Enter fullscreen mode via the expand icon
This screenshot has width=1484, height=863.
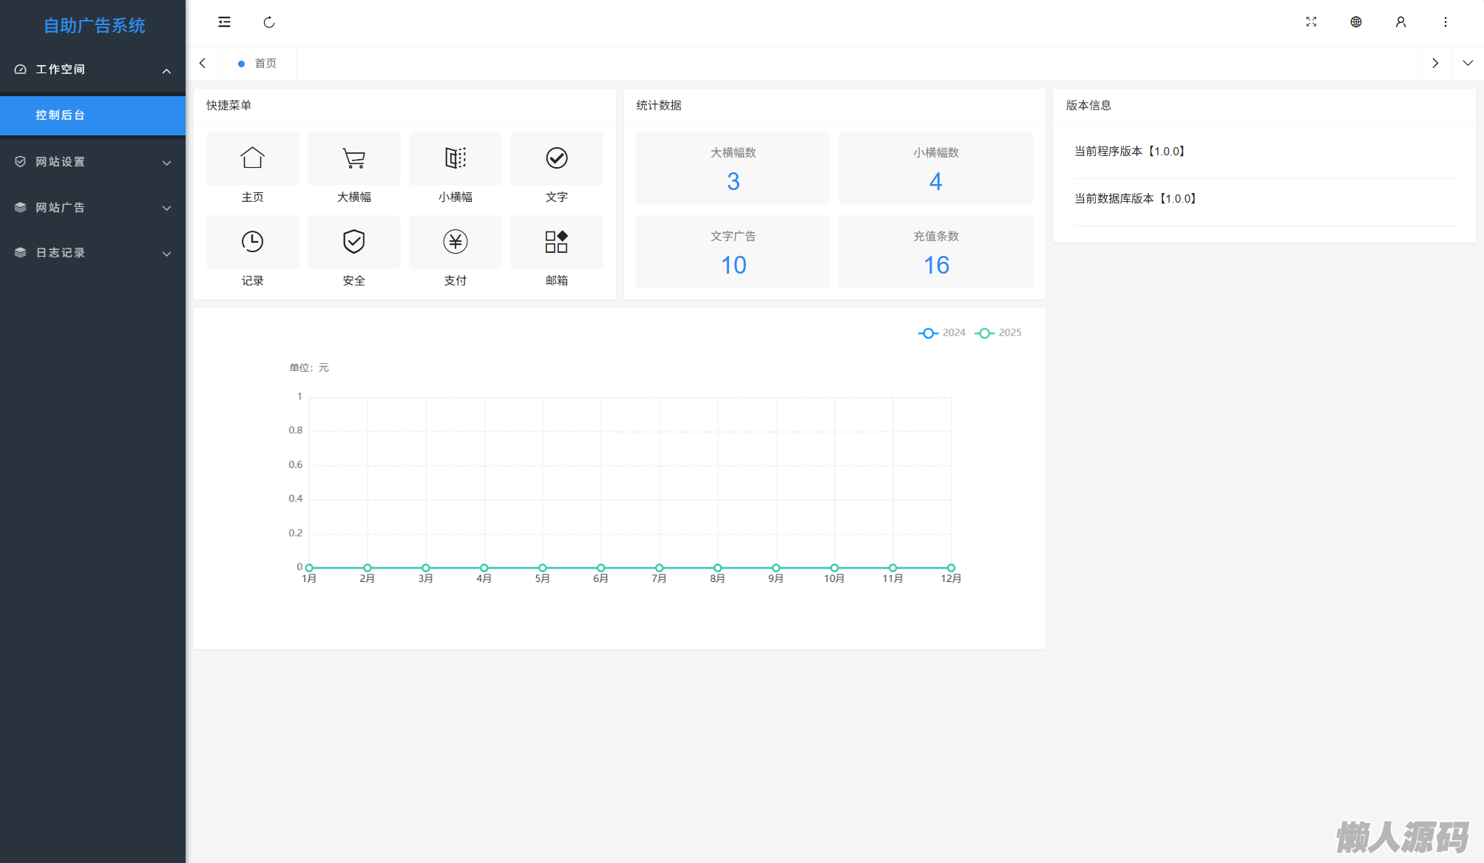[1311, 22]
